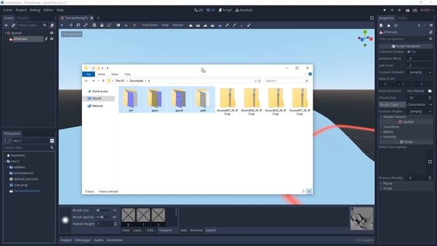The width and height of the screenshot is (437, 246).
Task: Select the dirt folder in File Explorer
Action: (x=130, y=100)
